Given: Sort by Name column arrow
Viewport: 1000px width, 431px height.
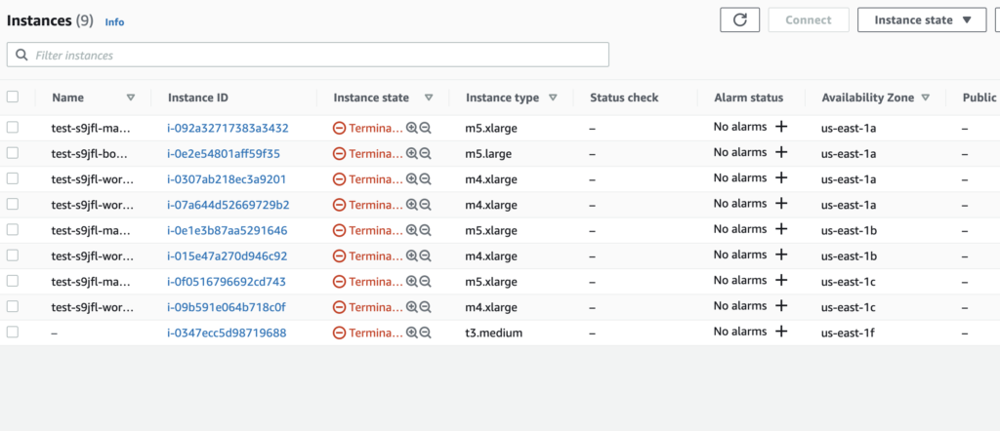Looking at the screenshot, I should 131,98.
